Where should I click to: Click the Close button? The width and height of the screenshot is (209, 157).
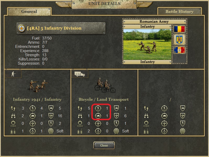(x=104, y=145)
